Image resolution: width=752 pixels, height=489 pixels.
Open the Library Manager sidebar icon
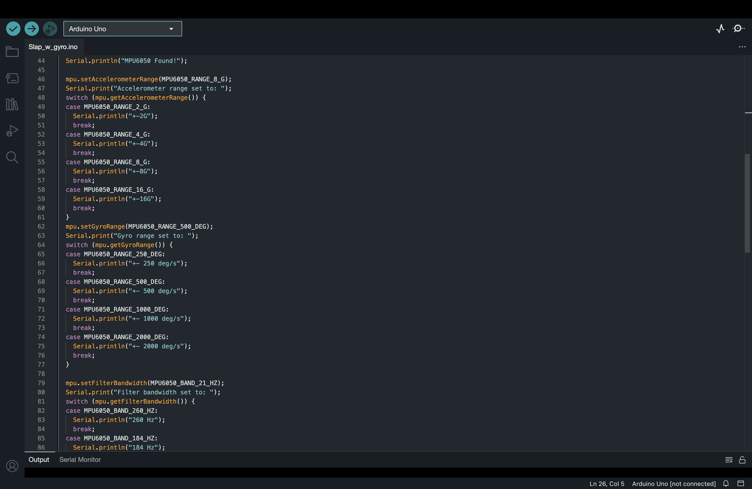(x=12, y=104)
